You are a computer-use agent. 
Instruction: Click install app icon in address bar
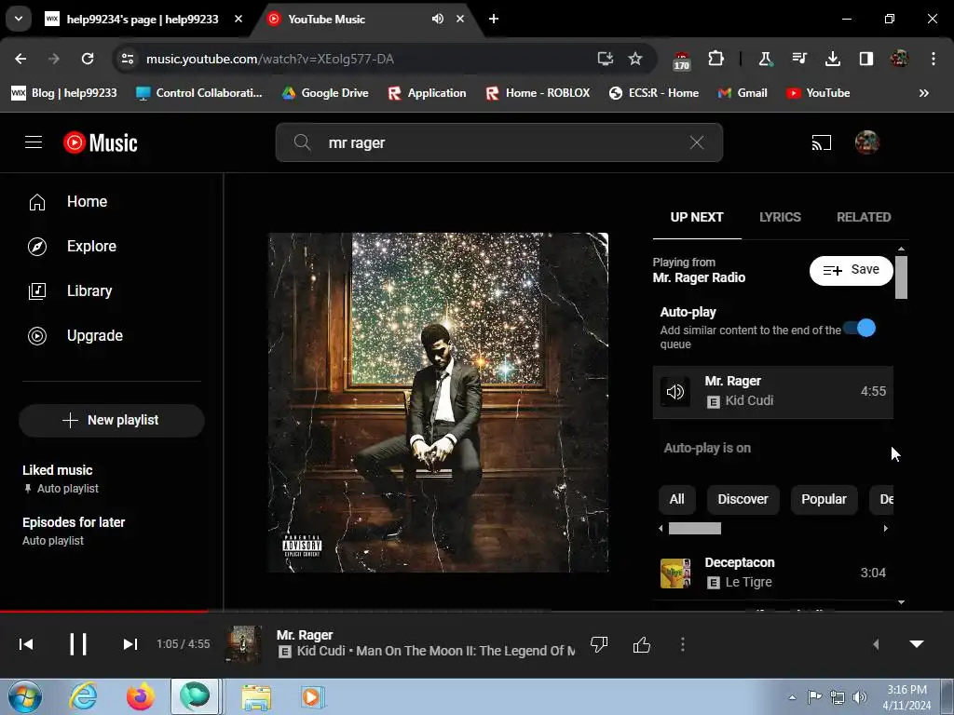pos(605,59)
